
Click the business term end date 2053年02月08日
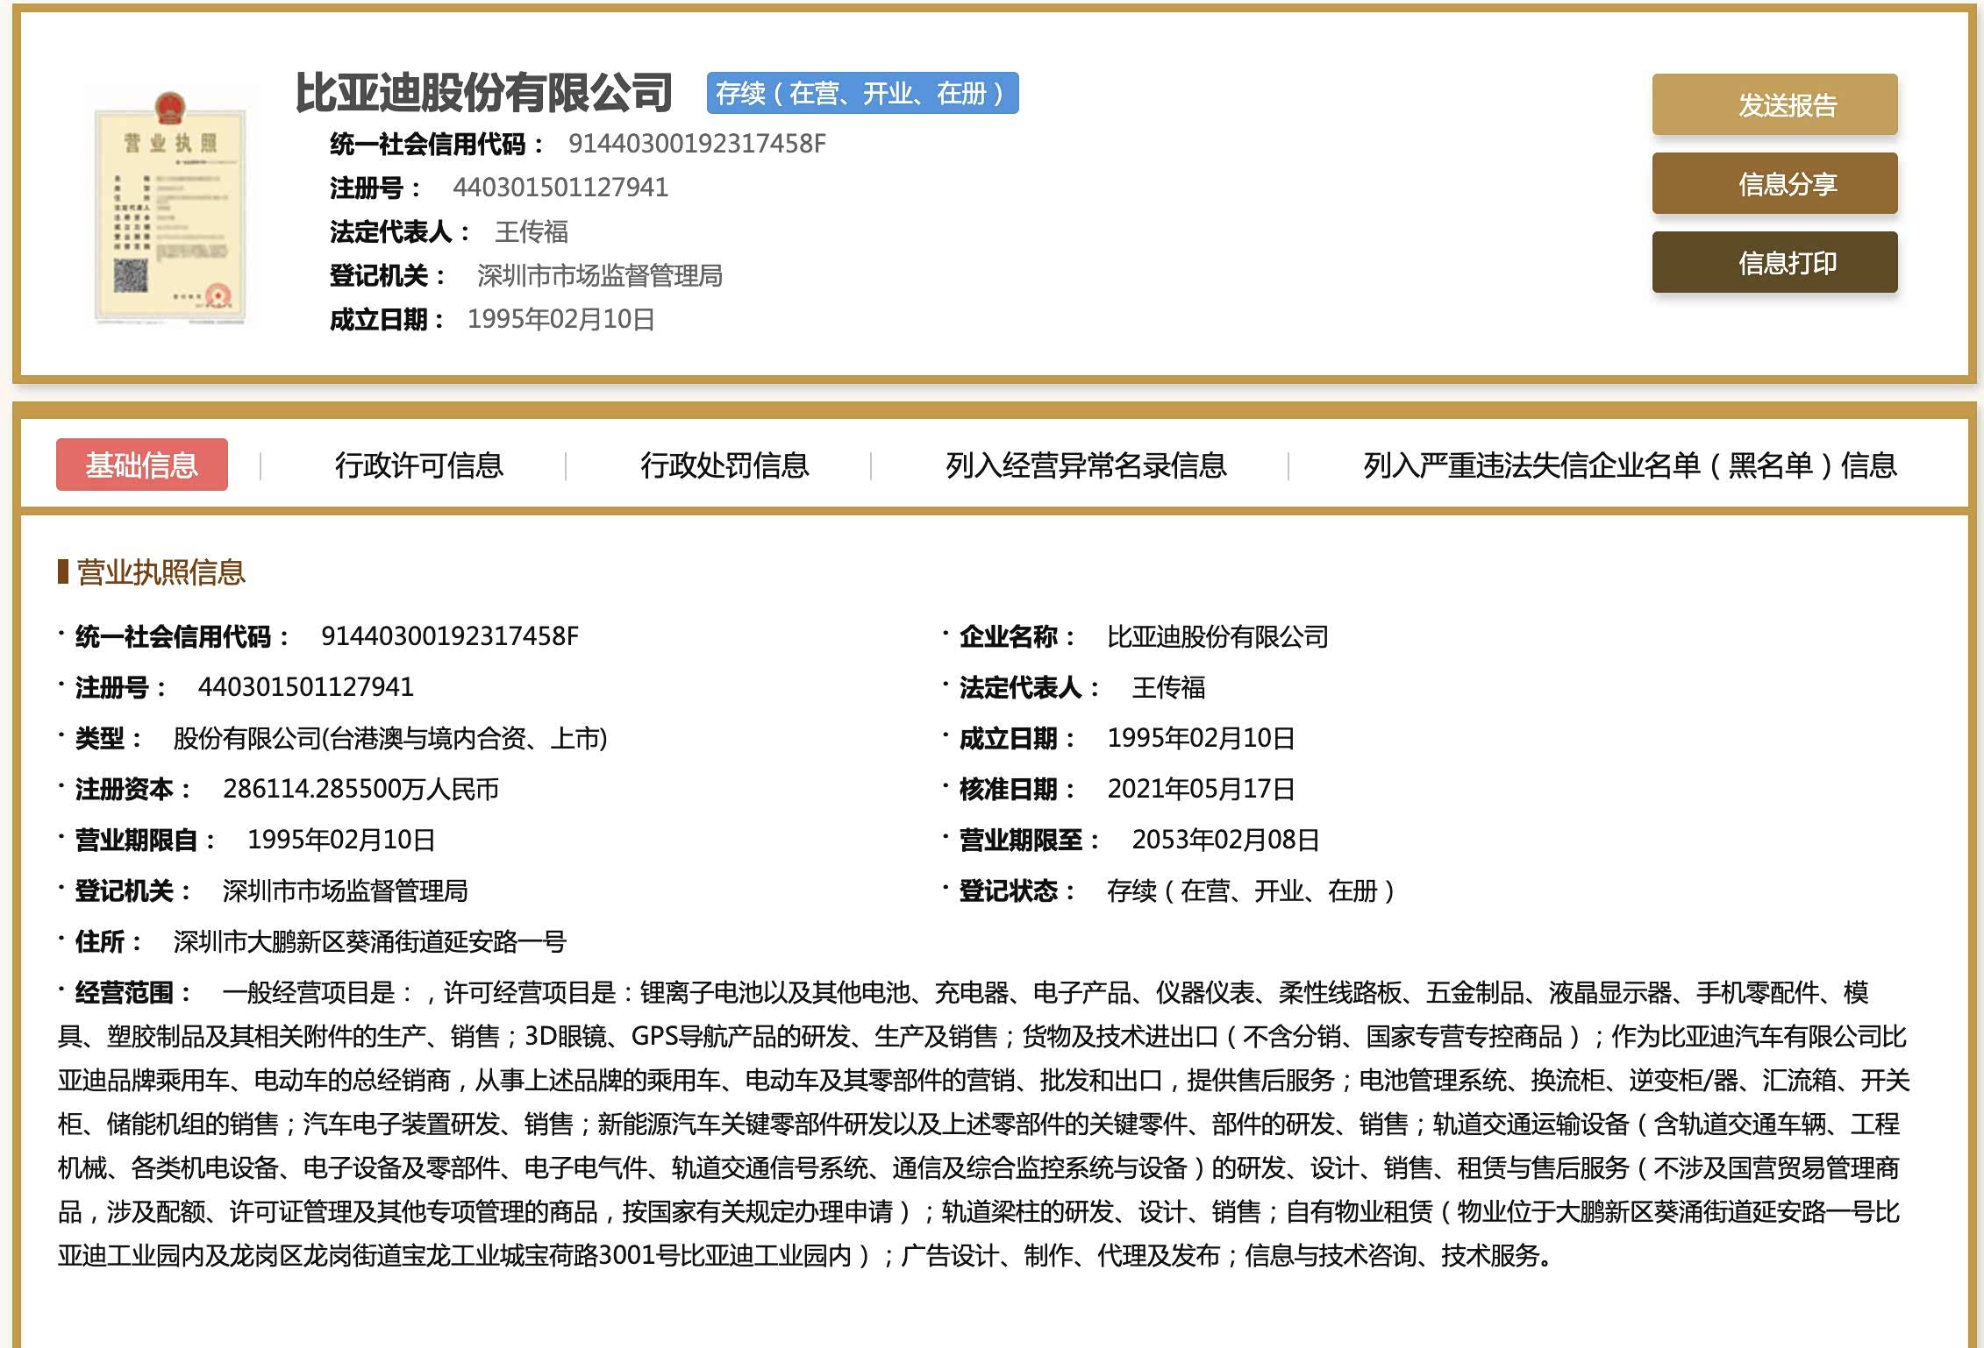pyautogui.click(x=1224, y=840)
